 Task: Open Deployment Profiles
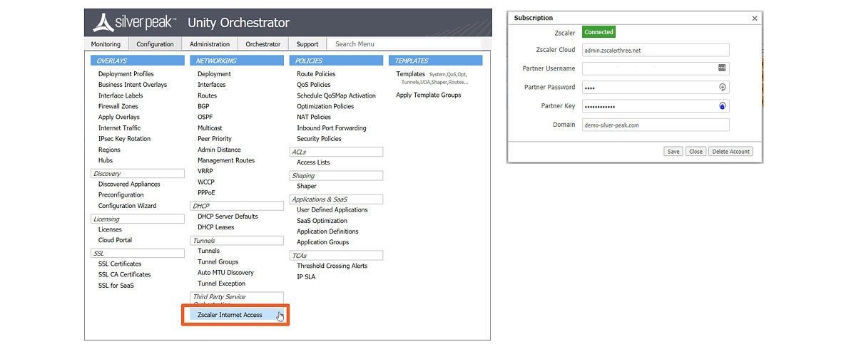126,74
